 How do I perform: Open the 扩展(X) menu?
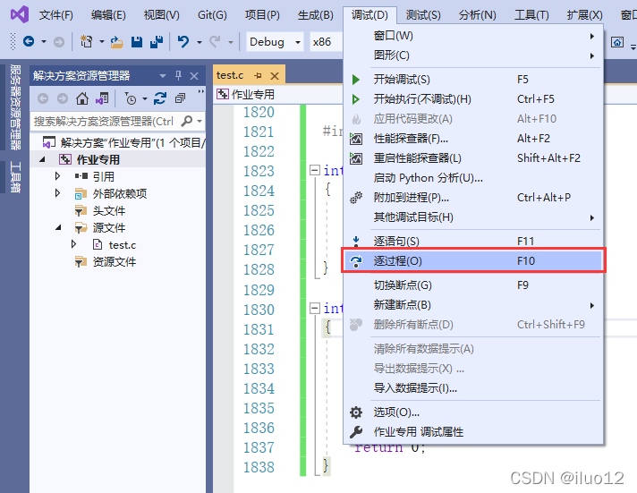(584, 15)
